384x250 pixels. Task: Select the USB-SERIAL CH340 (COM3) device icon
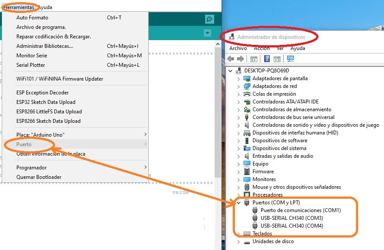(x=254, y=218)
